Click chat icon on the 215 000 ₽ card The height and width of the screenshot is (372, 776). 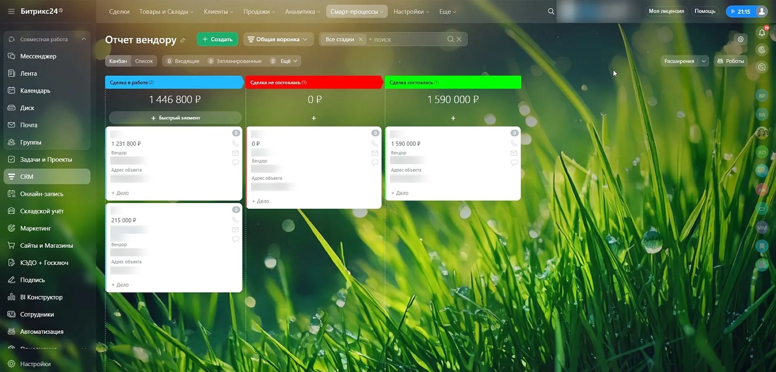[235, 239]
